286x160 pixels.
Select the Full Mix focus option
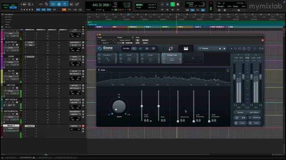pyautogui.click(x=126, y=48)
